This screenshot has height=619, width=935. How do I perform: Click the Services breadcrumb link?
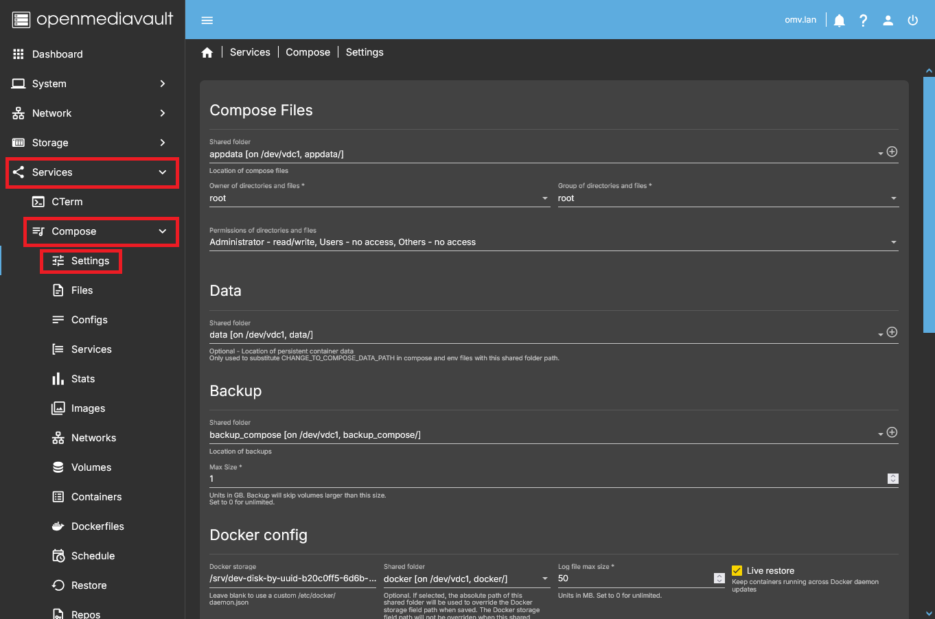tap(250, 52)
